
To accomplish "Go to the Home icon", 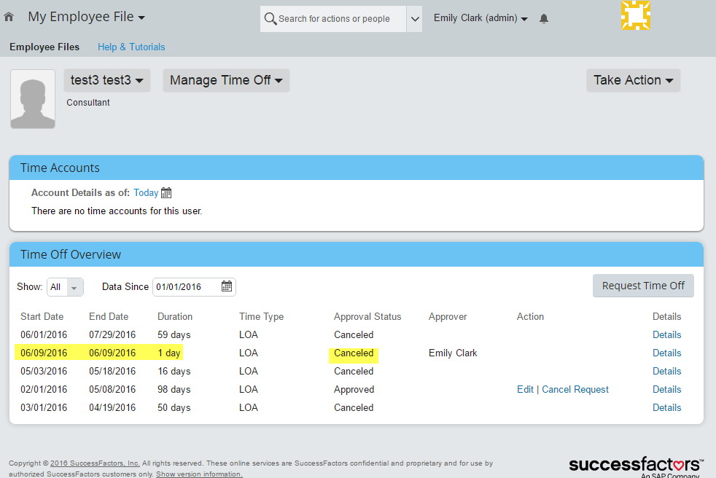I will (x=9, y=17).
